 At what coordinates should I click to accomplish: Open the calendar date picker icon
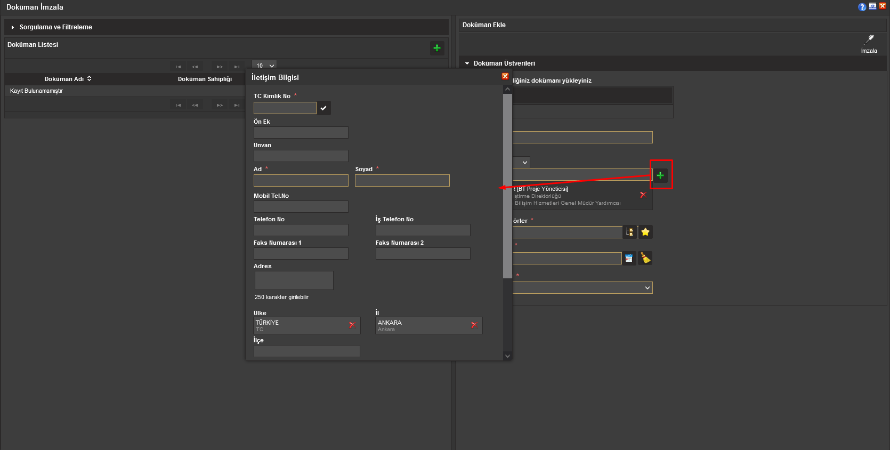pyautogui.click(x=629, y=258)
